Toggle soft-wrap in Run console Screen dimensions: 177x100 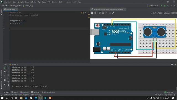pos(8,75)
